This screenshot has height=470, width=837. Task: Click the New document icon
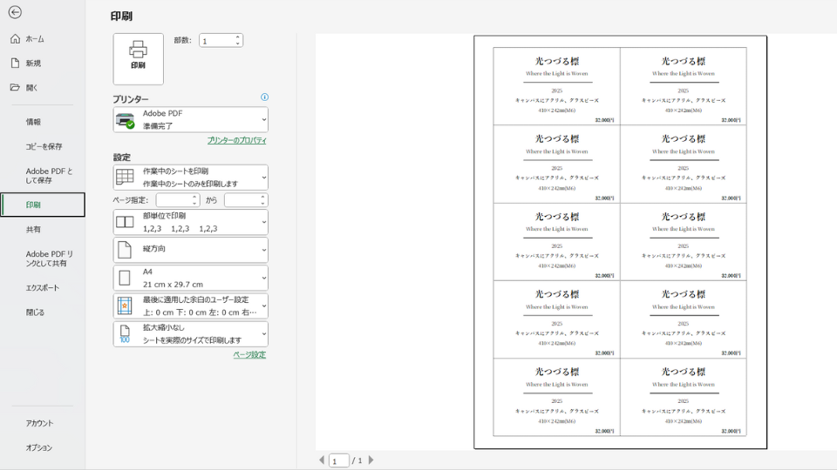point(15,64)
